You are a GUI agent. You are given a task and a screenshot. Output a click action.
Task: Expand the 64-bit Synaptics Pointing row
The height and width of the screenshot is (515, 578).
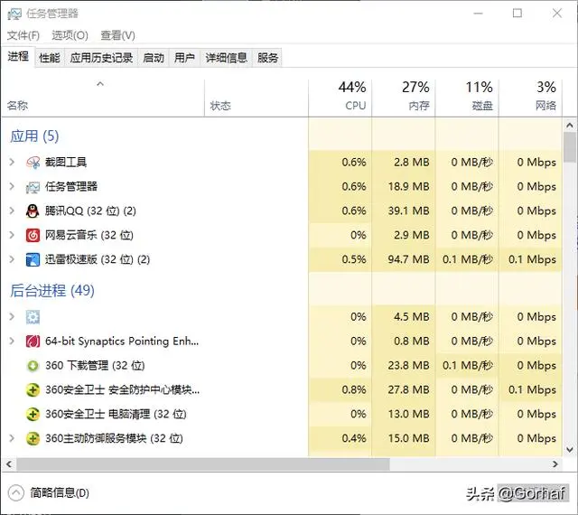(x=12, y=341)
